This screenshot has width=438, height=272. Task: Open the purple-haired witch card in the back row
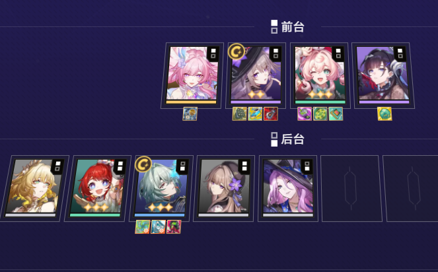click(289, 188)
